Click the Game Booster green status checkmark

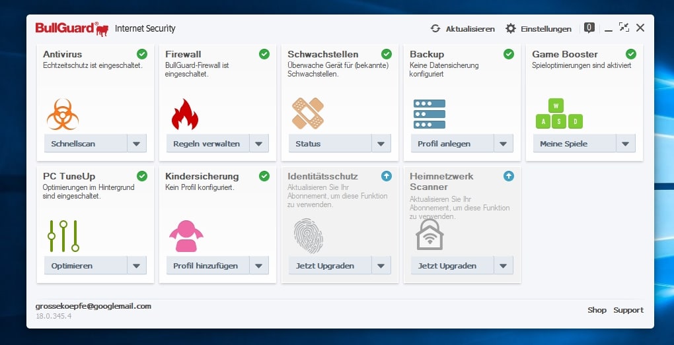[631, 54]
